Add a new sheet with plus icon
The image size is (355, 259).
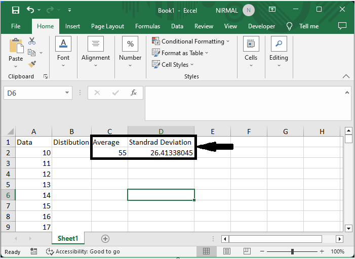pyautogui.click(x=105, y=238)
